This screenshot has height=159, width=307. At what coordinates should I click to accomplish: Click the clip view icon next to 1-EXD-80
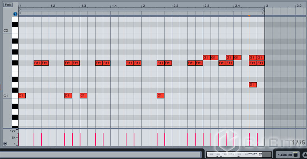coord(296,155)
